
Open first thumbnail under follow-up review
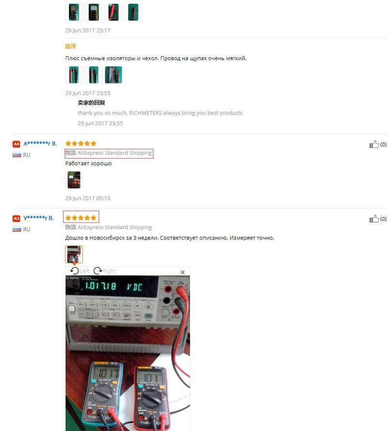coord(74,75)
